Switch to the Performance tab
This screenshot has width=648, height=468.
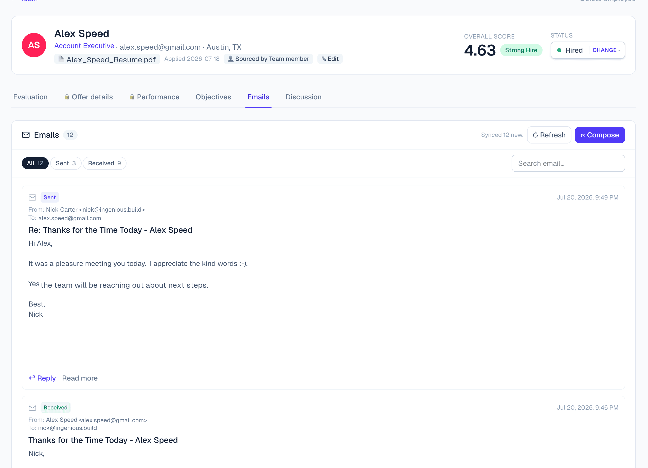tap(154, 97)
